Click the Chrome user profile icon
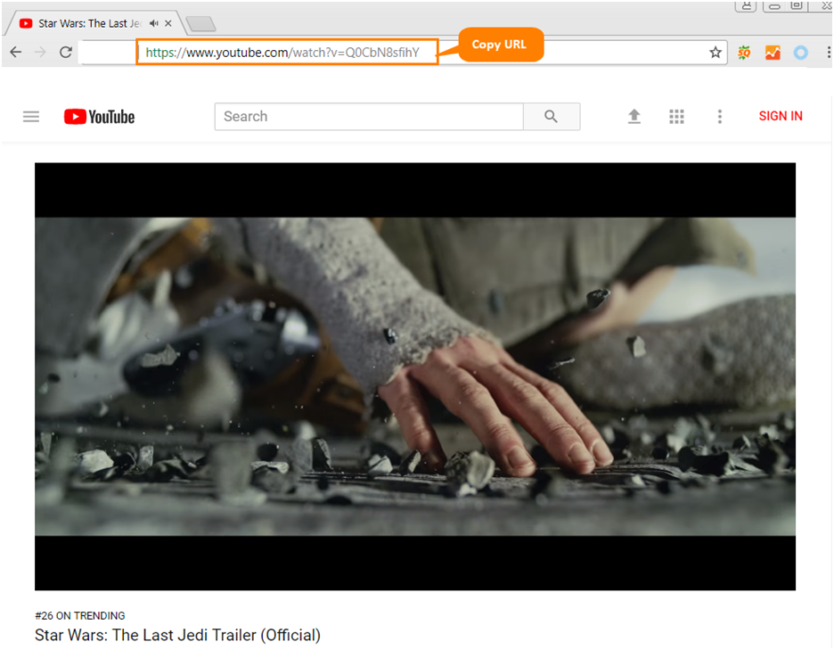The image size is (834, 650). [746, 5]
